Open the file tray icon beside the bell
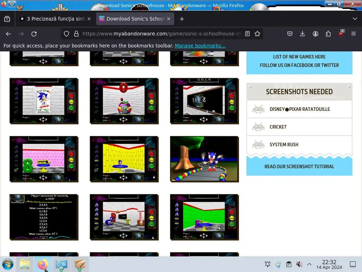This screenshot has height=272, width=362. coord(278,264)
